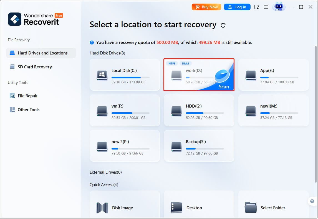Click the Backup(S:) drive icon
The image size is (318, 219).
pyautogui.click(x=176, y=147)
